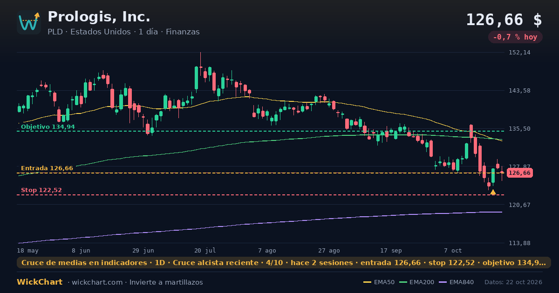
Task: Click the WickChart brand name in footer
Action: [40, 282]
